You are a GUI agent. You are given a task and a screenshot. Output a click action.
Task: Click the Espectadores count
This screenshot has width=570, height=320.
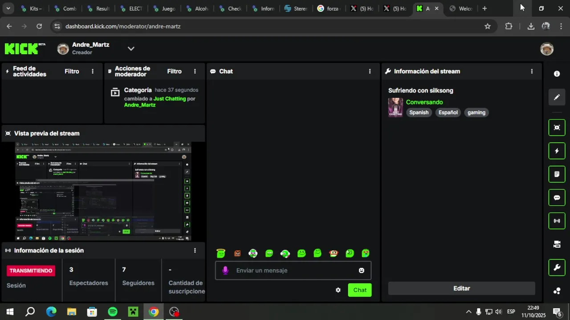(71, 269)
